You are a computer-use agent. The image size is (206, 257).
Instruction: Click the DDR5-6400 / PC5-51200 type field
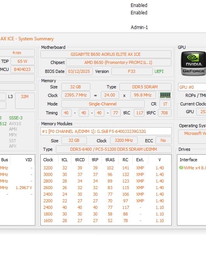(114, 149)
